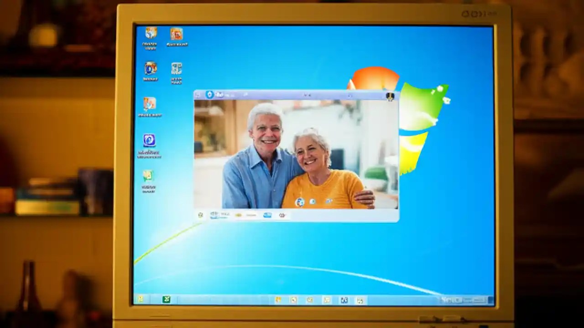This screenshot has width=584, height=328.
Task: Open the Excel-style icon pinned to the taskbar
Action: point(166,300)
